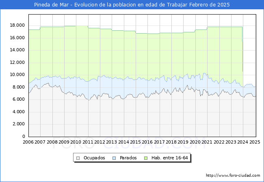Click the 2016 x-axis year label
This screenshot has width=264, height=182.
(x=147, y=142)
